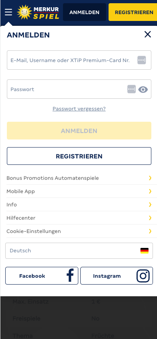Image resolution: width=157 pixels, height=339 pixels.
Task: Close the Anmelden panel with X
Action: pyautogui.click(x=148, y=34)
